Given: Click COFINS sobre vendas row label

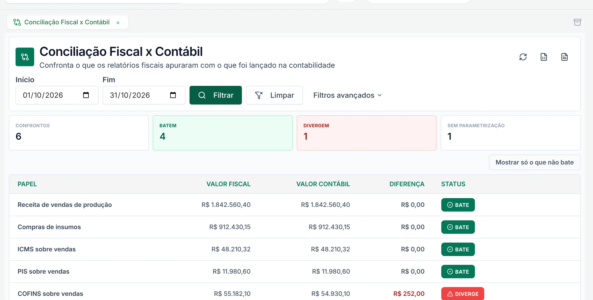Looking at the screenshot, I should [x=50, y=294].
